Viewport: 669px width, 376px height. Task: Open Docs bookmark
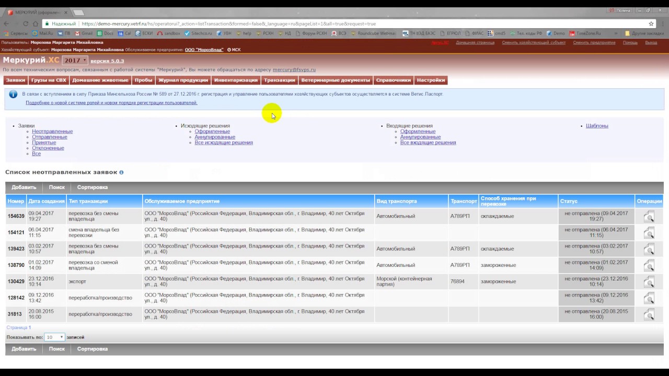coord(105,33)
